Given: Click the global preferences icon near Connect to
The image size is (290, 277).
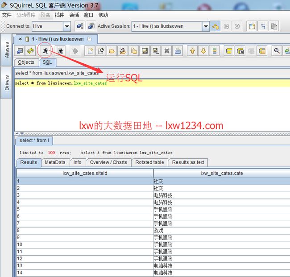Looking at the screenshot, I should (x=80, y=26).
